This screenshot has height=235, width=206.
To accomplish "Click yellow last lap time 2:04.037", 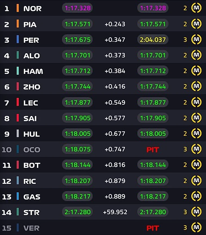I will [153, 40].
